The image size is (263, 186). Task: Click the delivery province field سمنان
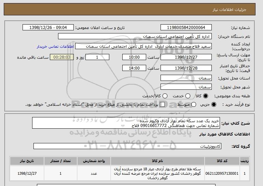point(186,78)
